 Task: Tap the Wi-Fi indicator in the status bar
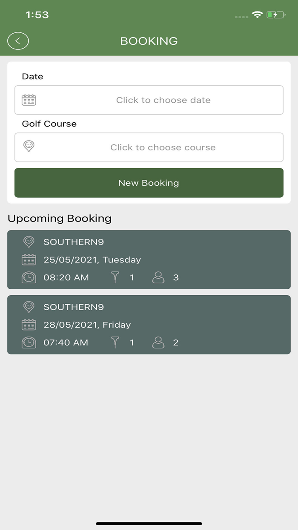pos(257,14)
